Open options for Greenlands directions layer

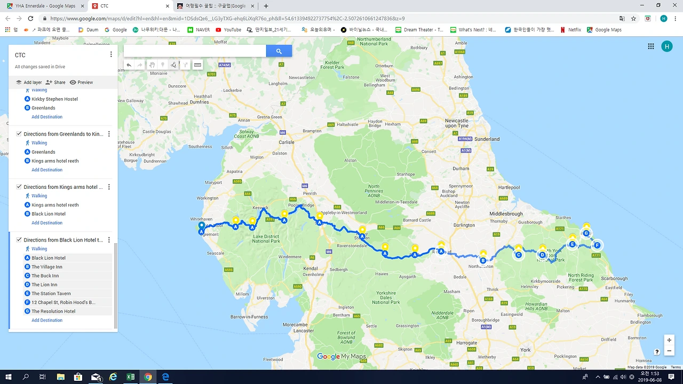pos(109,134)
